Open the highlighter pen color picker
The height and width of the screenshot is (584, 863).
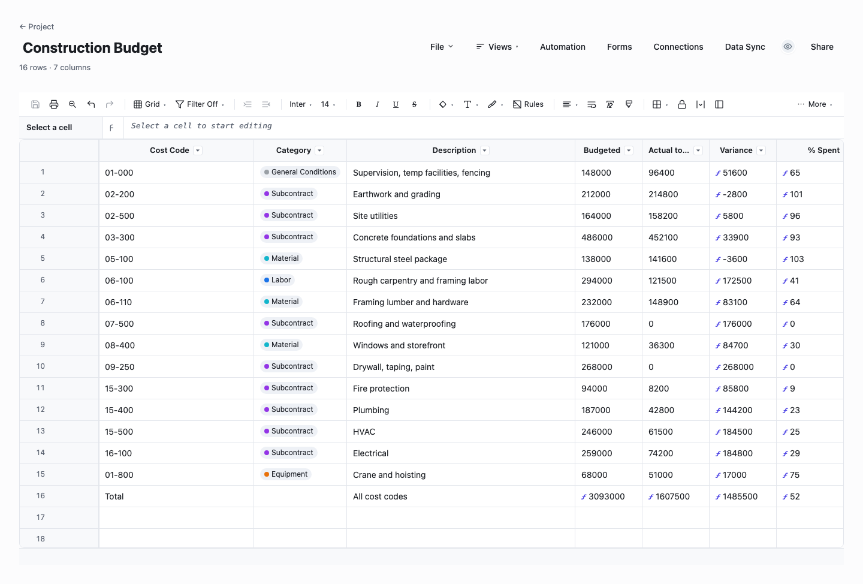[x=495, y=104]
